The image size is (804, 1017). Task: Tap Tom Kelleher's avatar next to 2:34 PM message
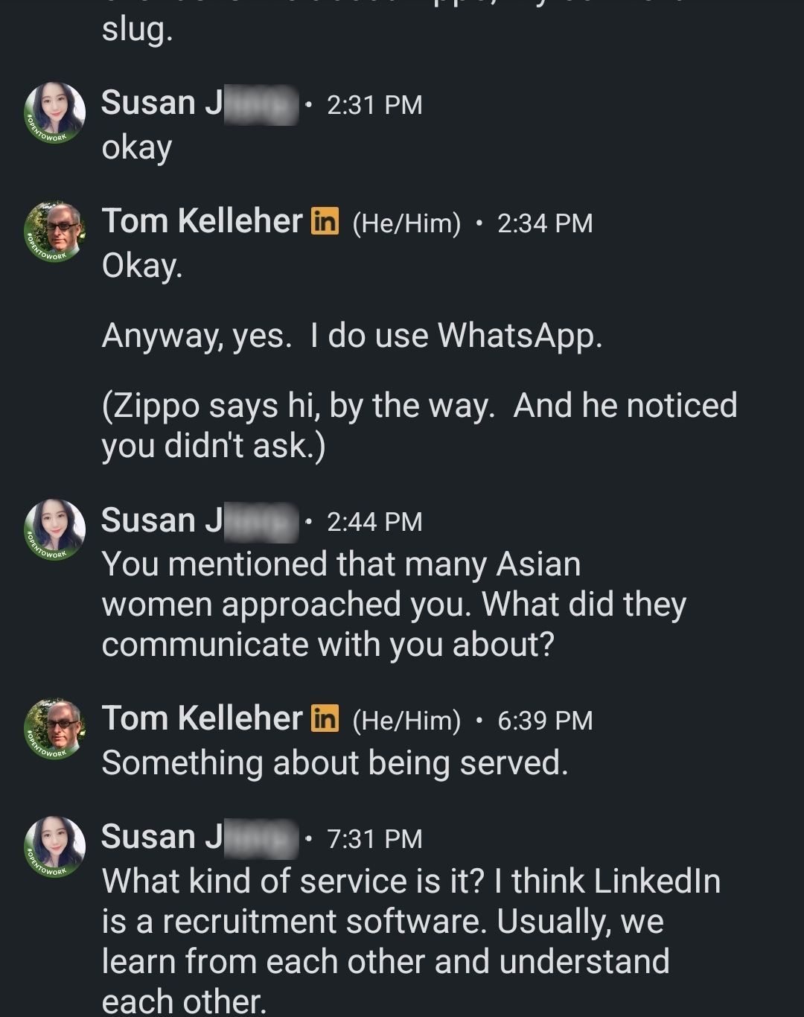pos(54,232)
